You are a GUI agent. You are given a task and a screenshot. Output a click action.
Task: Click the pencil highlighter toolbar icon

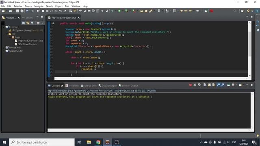151,11
